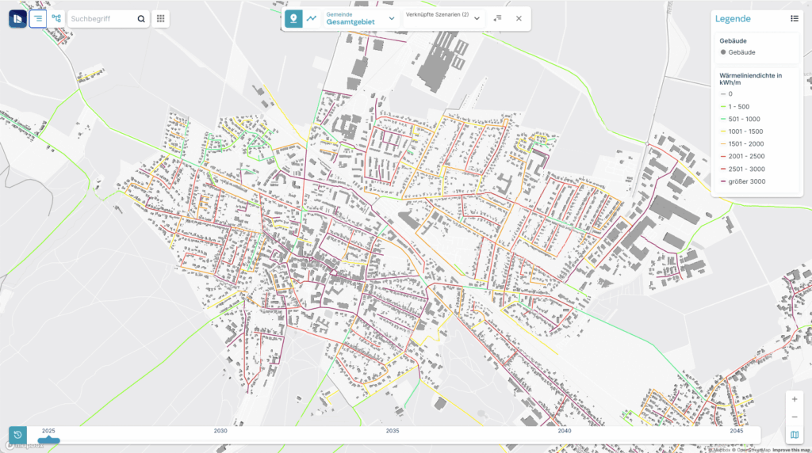
Task: Toggle the Legende list icon
Action: point(795,18)
